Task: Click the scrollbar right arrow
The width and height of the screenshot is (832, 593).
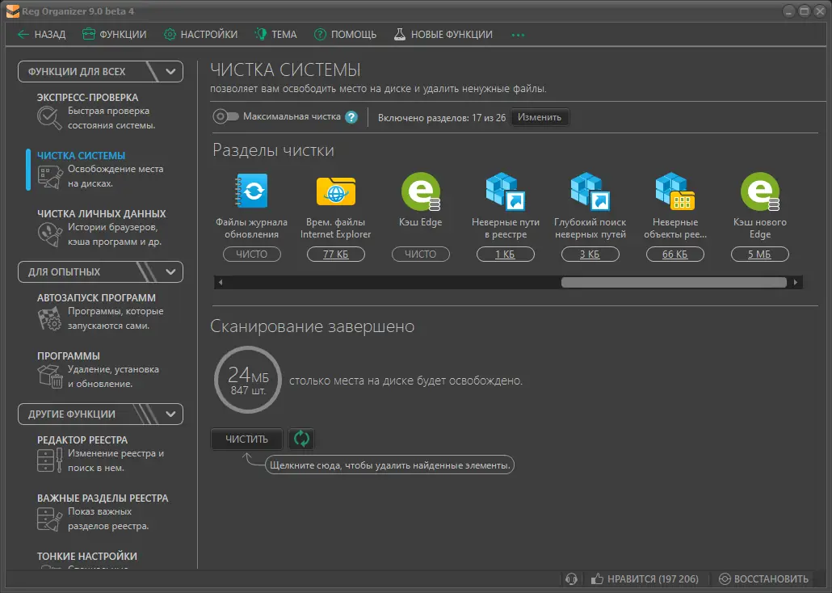Action: point(796,283)
